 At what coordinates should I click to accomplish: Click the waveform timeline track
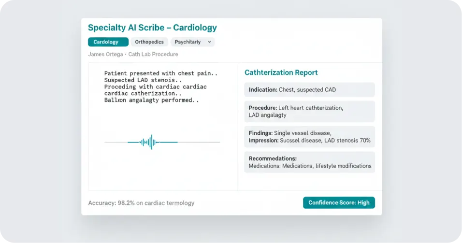pos(162,142)
